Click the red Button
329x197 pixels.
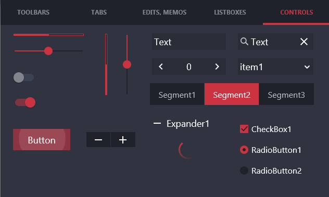(x=42, y=140)
